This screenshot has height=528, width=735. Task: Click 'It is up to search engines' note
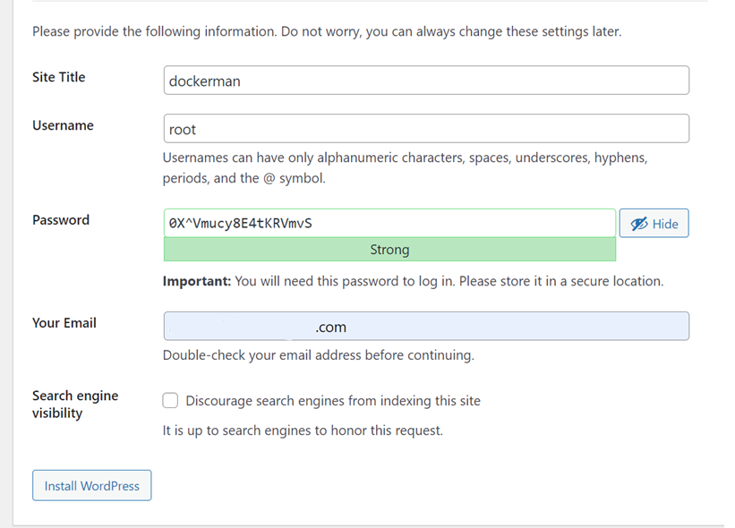pos(303,430)
